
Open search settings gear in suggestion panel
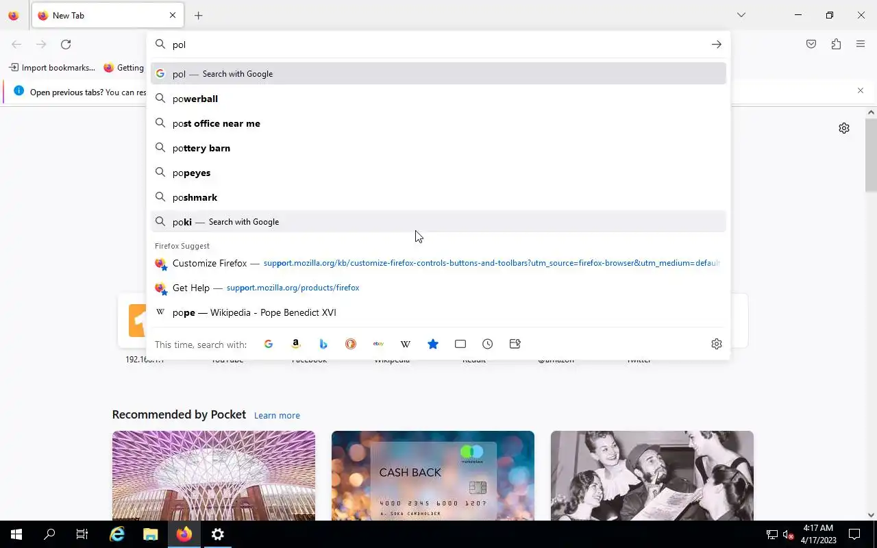[x=717, y=344]
